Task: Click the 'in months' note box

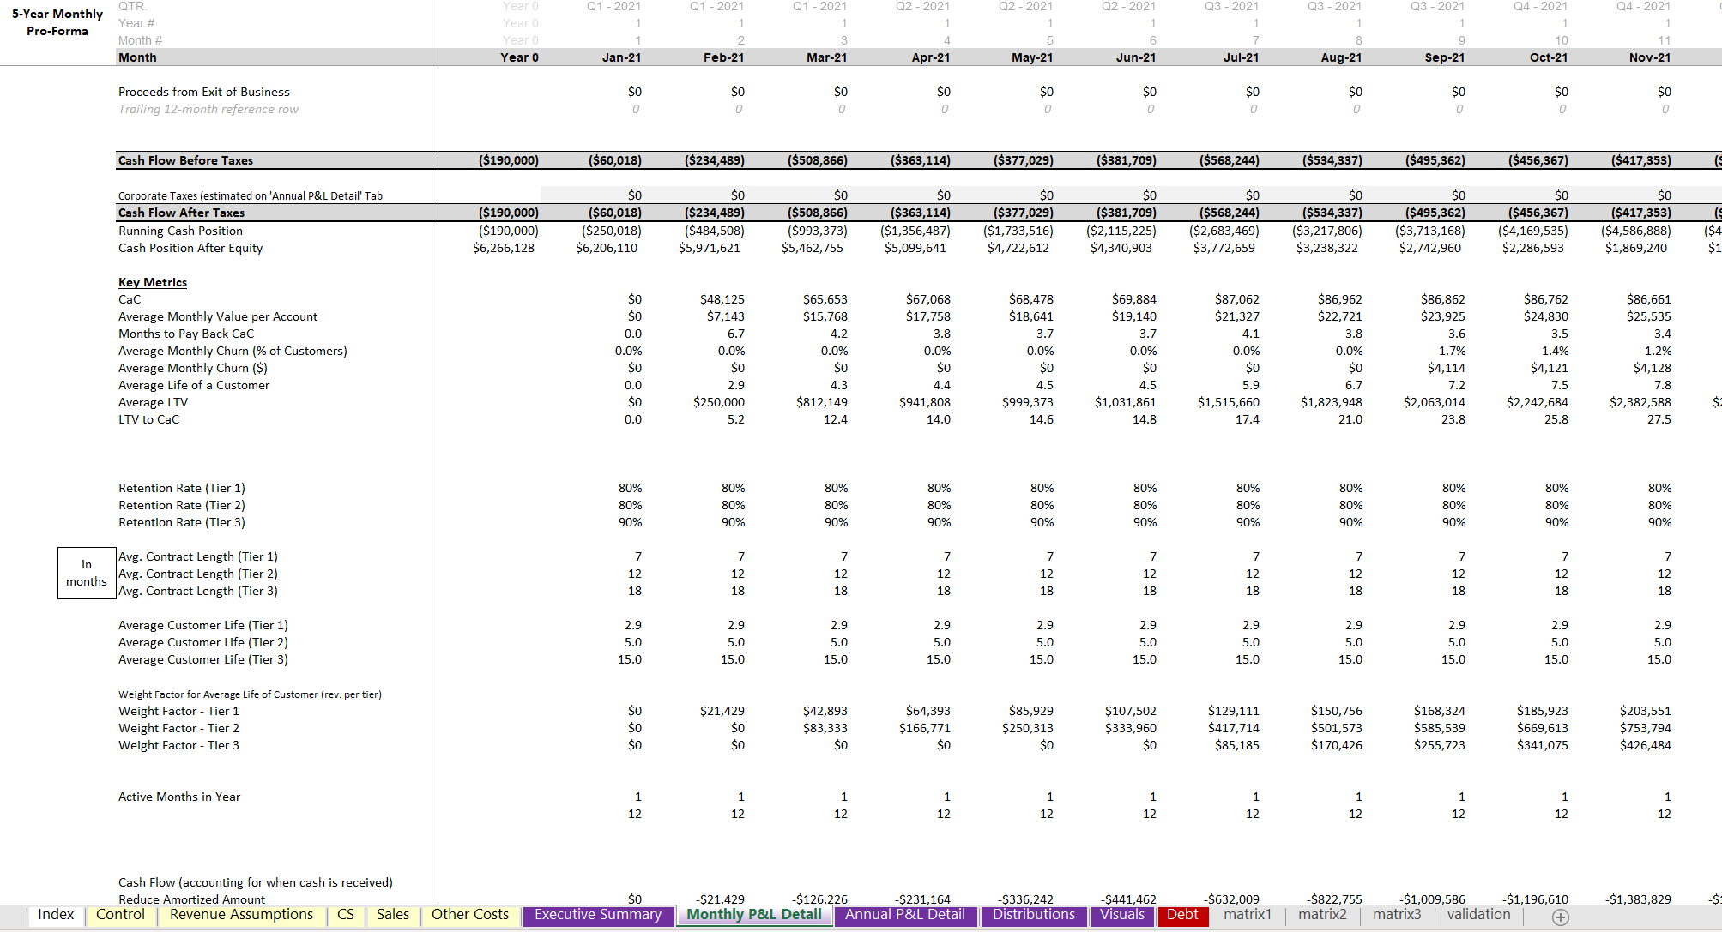Action: (x=86, y=573)
